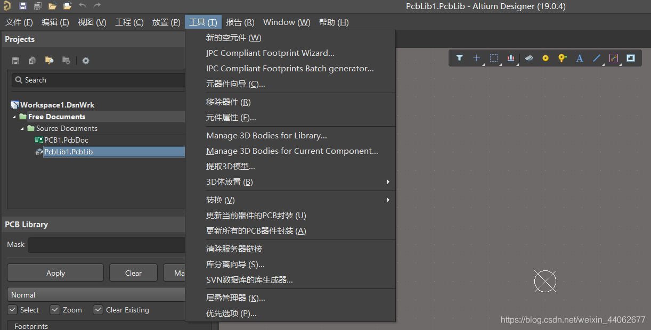The image size is (651, 330).
Task: Toggle the Select checkbox
Action: coord(12,310)
